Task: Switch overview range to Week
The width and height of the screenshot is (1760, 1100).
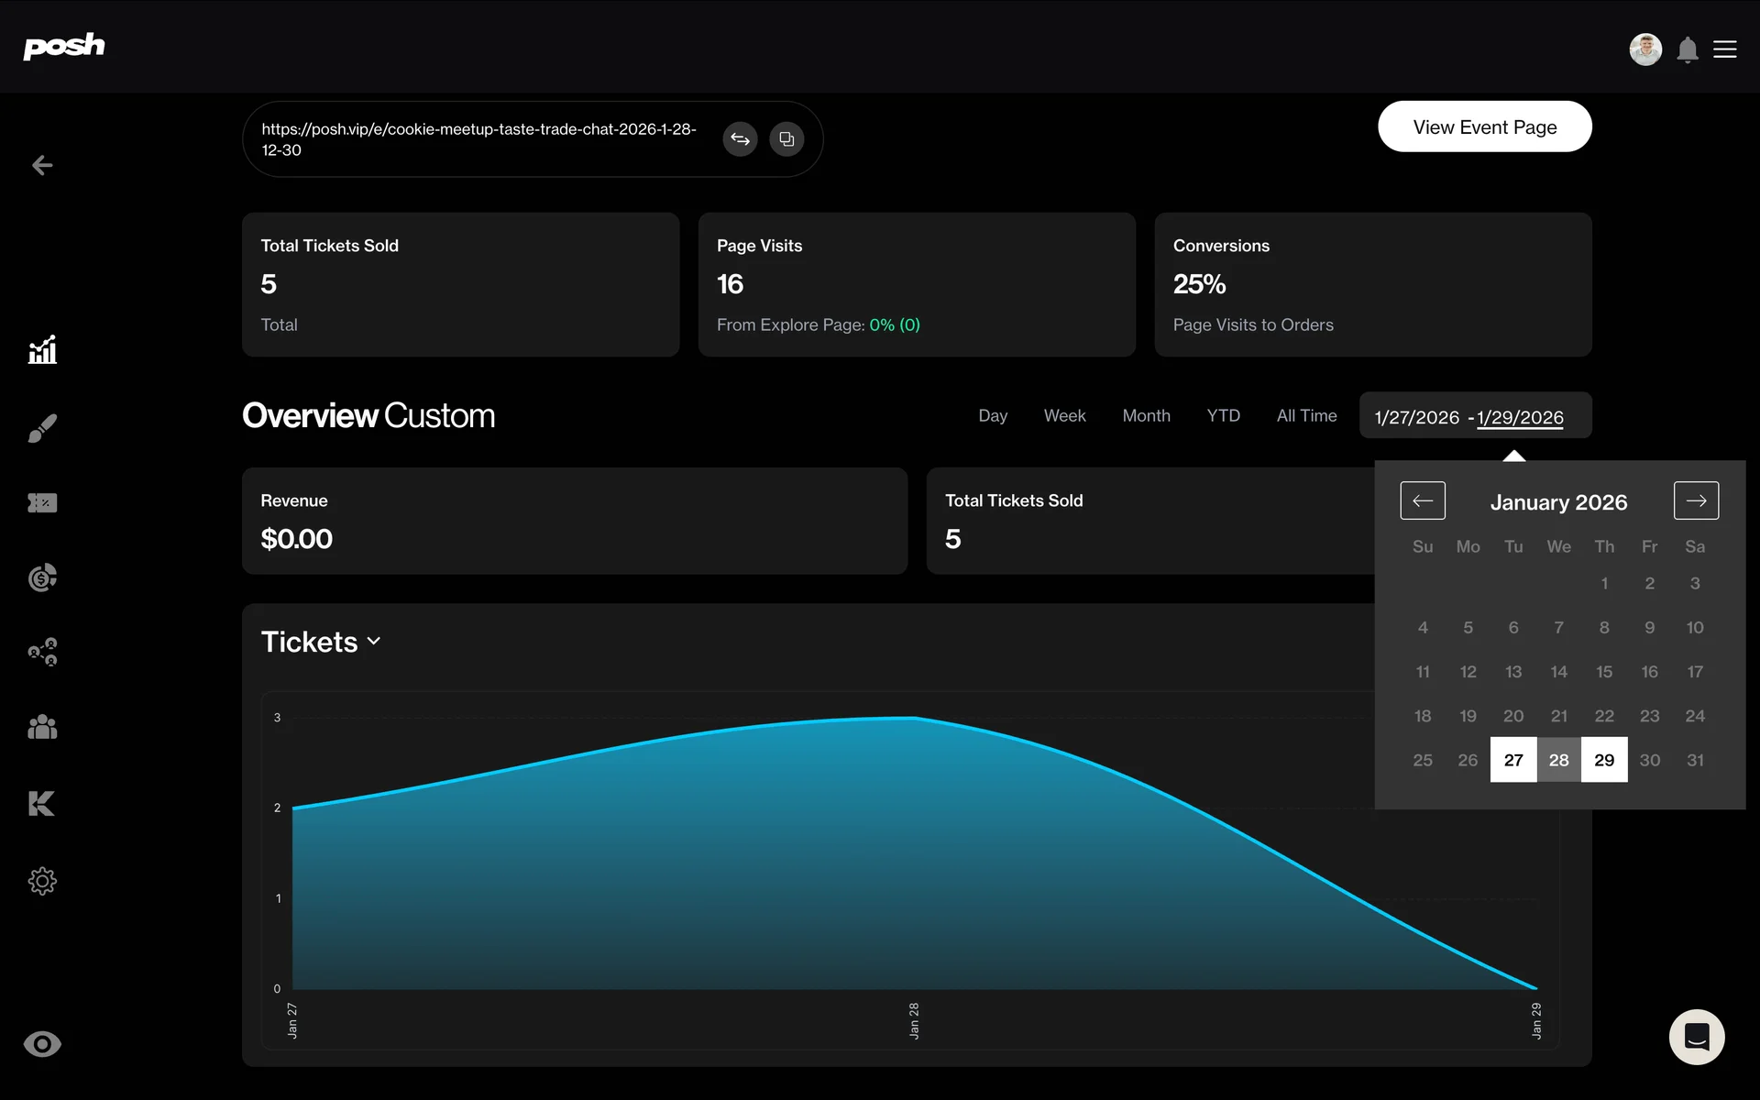Action: click(1064, 415)
